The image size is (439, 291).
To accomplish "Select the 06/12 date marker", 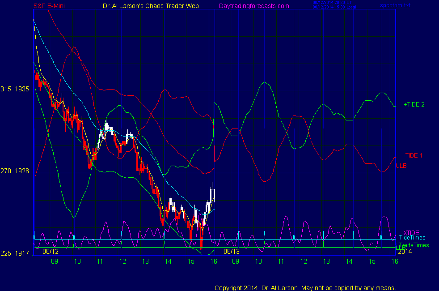I will 51,252.
